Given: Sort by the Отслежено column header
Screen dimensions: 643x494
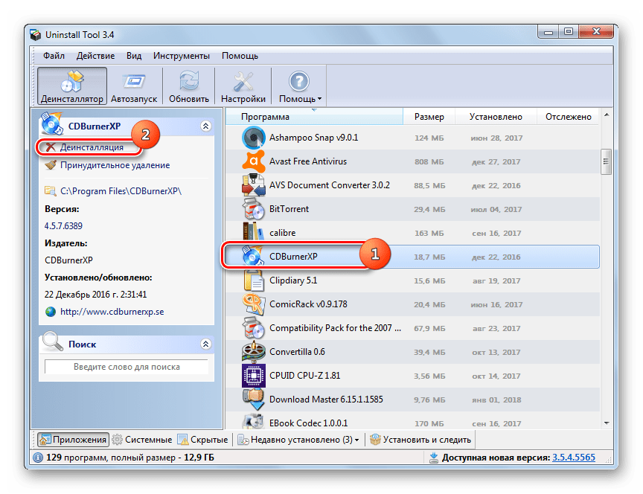Looking at the screenshot, I should tap(568, 117).
